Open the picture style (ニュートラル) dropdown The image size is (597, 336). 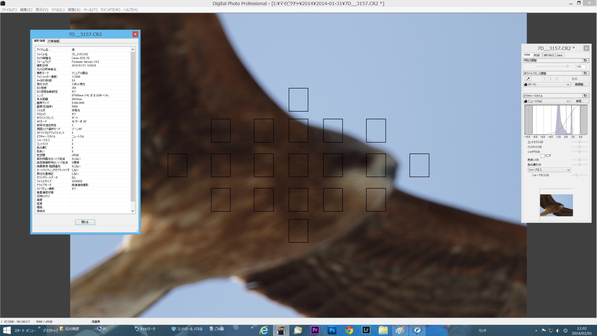[x=547, y=101]
